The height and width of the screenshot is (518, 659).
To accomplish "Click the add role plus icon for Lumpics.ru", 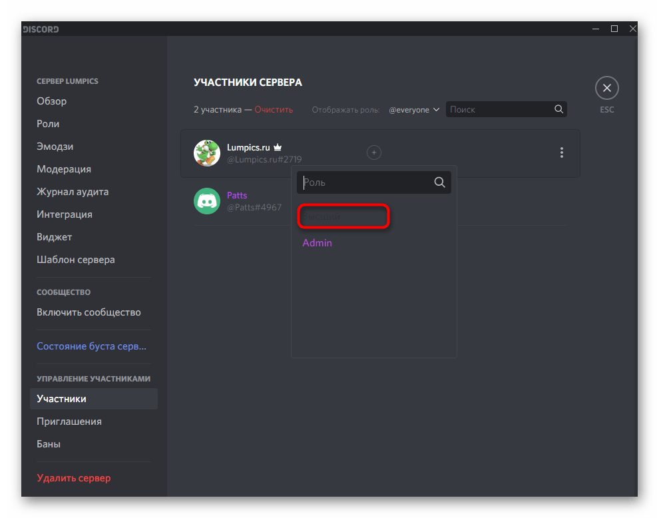I will 374,152.
